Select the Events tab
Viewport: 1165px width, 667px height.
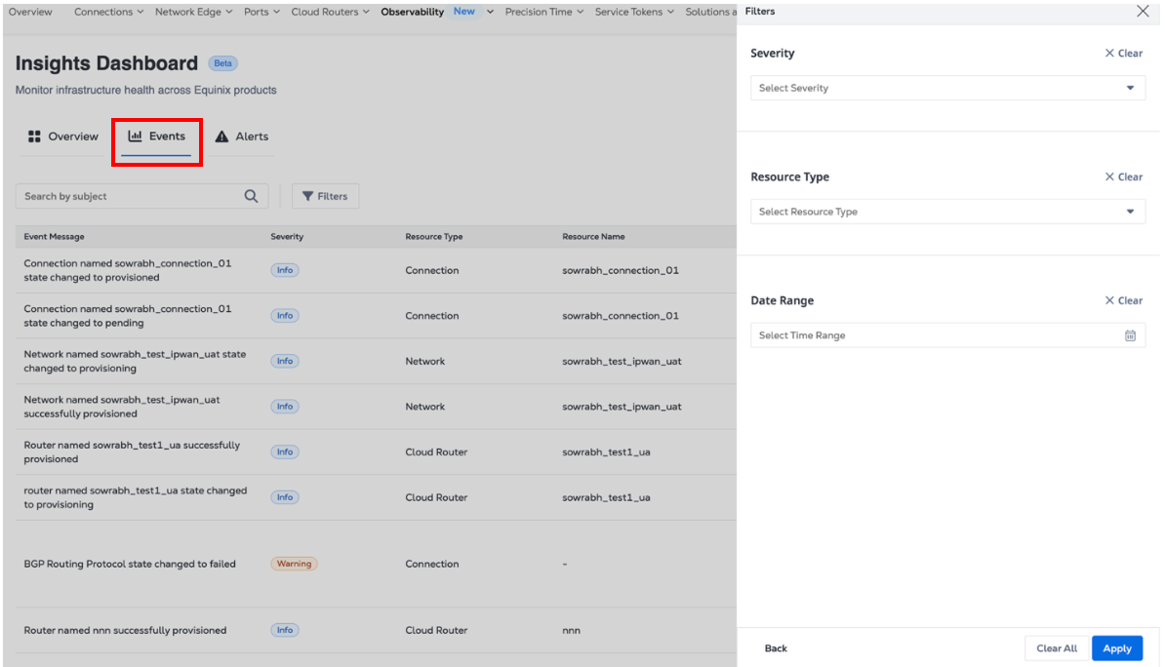click(157, 137)
